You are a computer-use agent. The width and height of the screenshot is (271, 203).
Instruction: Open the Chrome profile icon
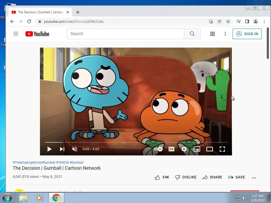point(256,21)
